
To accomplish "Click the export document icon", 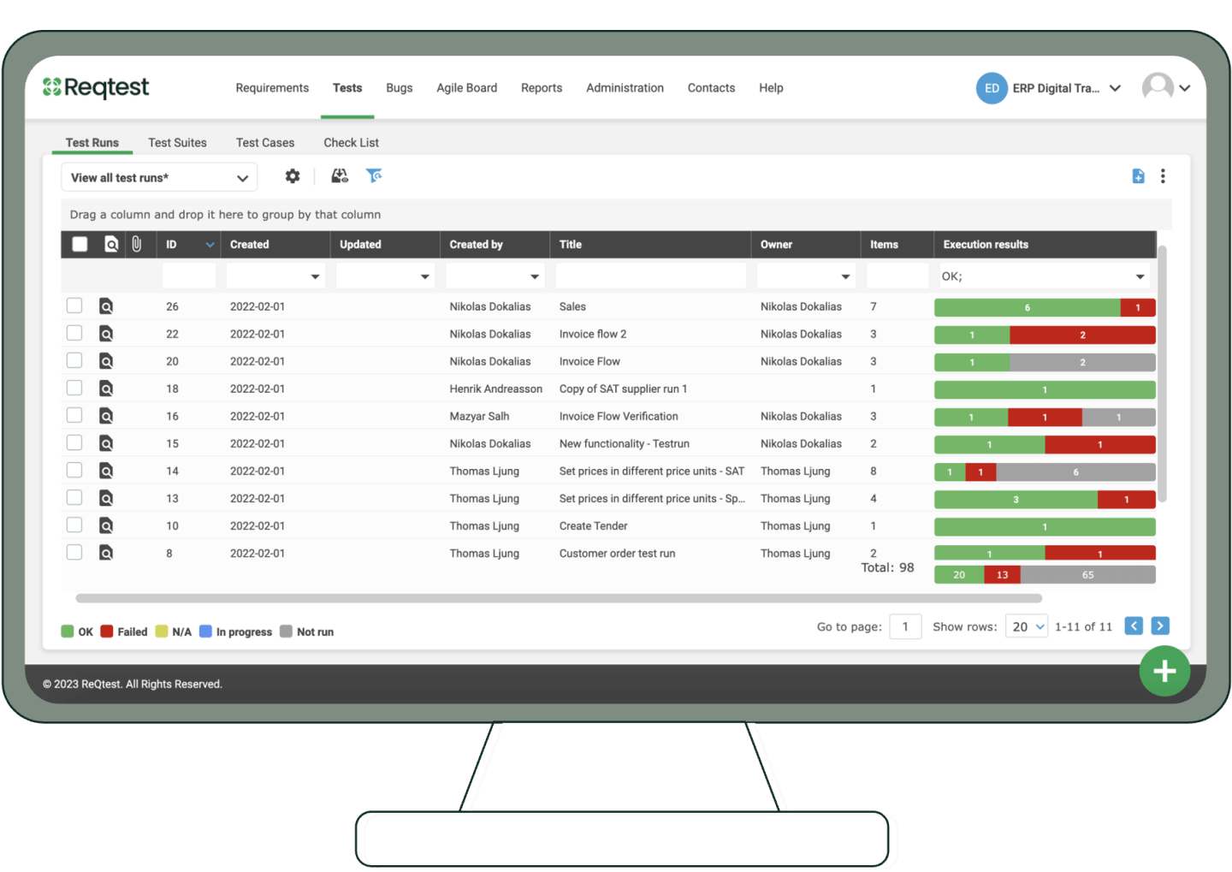I will tap(1138, 176).
